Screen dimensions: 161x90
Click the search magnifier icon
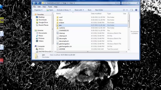pyautogui.click(x=137, y=3)
